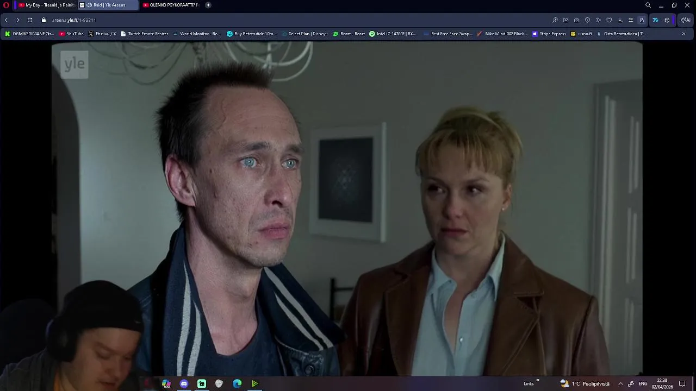Open OGMIKEDIMANE Str... bookmark
The width and height of the screenshot is (696, 391).
tap(29, 34)
